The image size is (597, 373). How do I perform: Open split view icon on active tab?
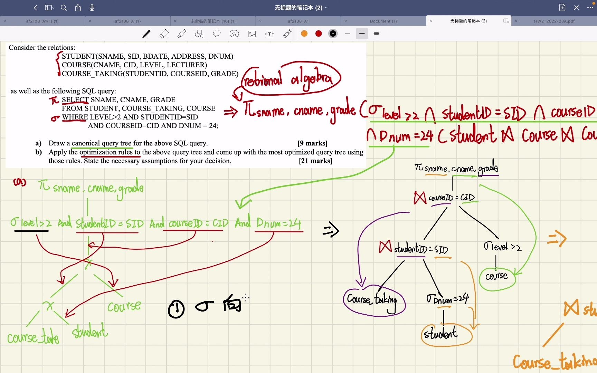pyautogui.click(x=506, y=21)
